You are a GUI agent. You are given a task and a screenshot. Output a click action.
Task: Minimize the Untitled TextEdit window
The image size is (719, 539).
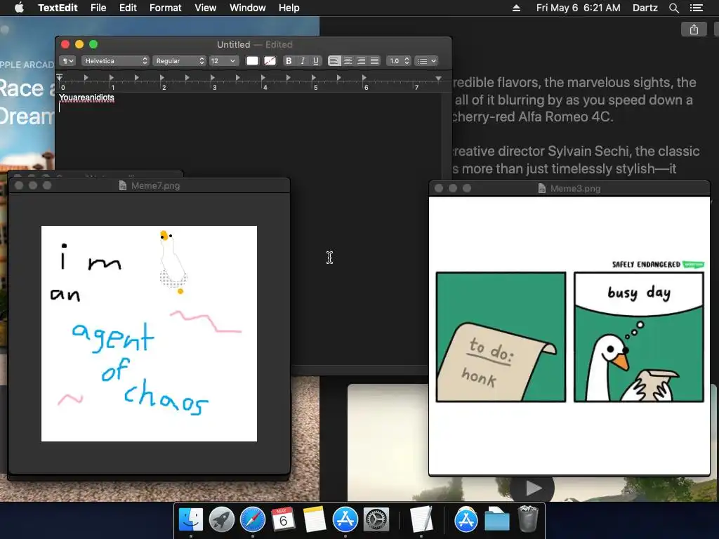[79, 44]
